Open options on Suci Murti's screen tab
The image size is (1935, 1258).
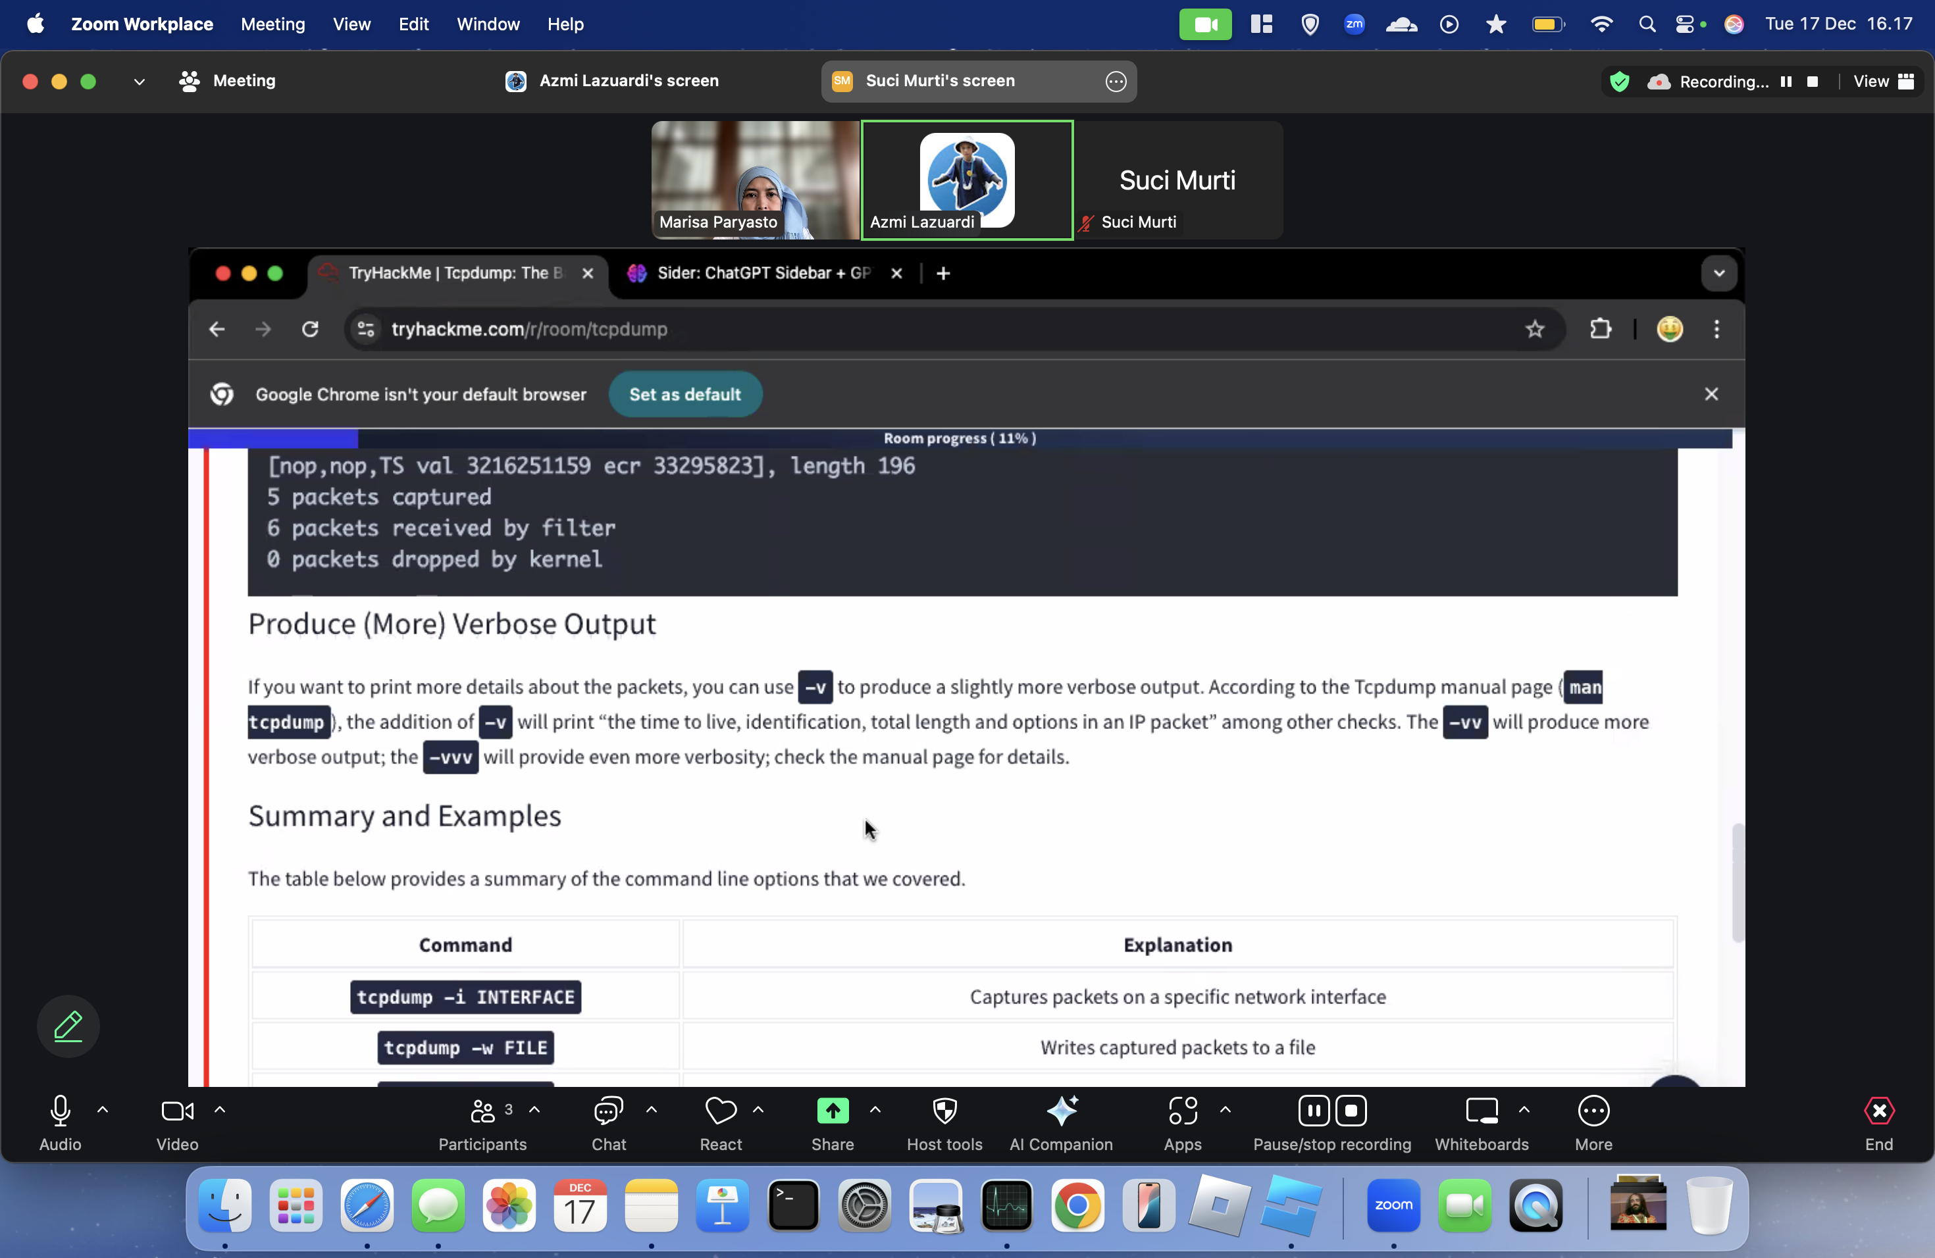[x=1116, y=82]
